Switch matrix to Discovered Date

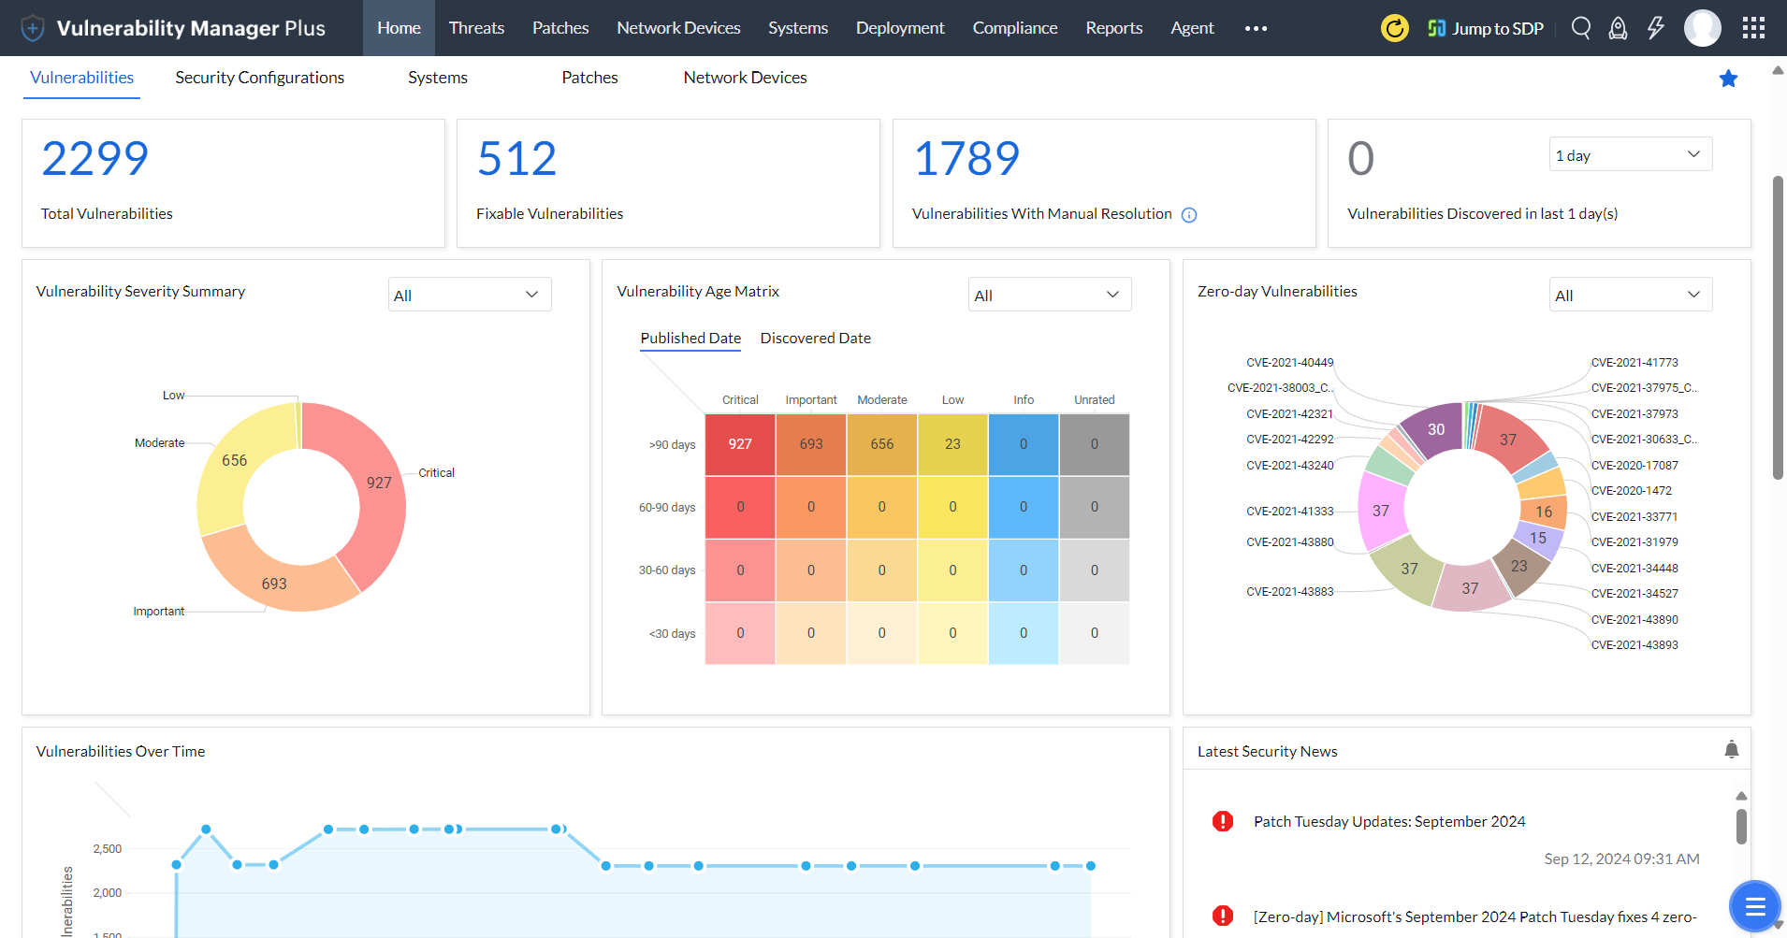pyautogui.click(x=815, y=339)
